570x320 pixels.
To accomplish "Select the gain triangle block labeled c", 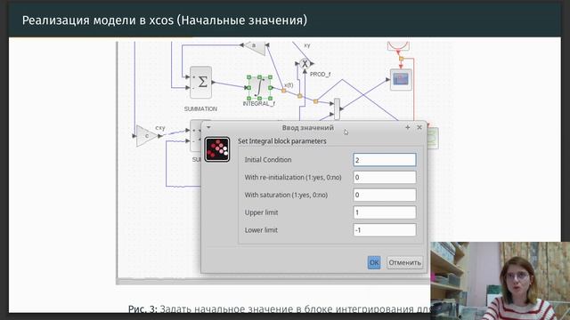I will tap(147, 136).
